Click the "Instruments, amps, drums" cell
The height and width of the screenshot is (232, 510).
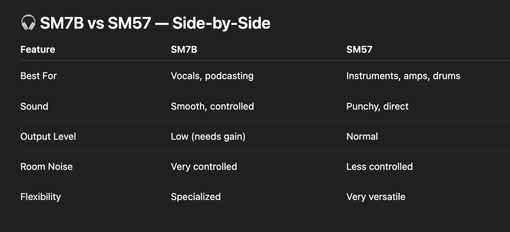pos(403,76)
